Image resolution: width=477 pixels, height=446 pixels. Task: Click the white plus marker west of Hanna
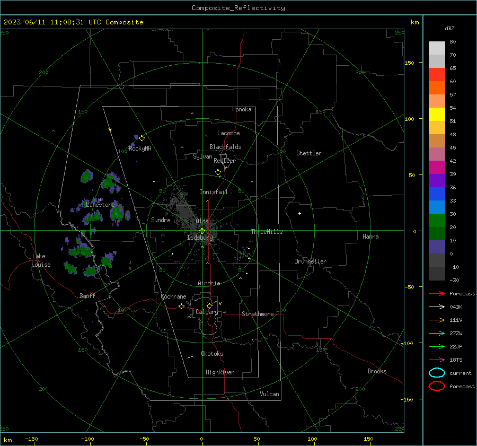click(x=299, y=213)
